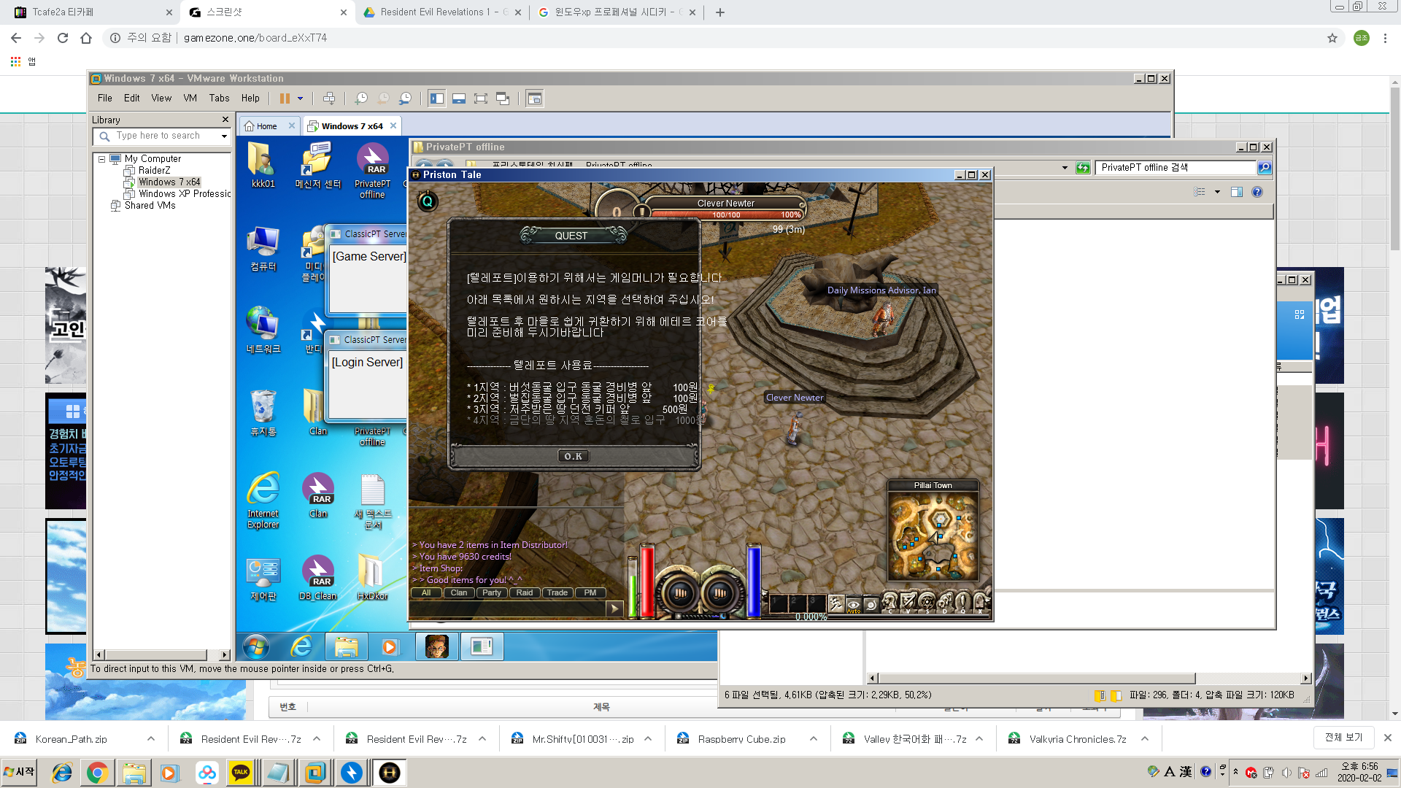The width and height of the screenshot is (1401, 788).
Task: Click the O.K button in Quest dialog
Action: [573, 456]
